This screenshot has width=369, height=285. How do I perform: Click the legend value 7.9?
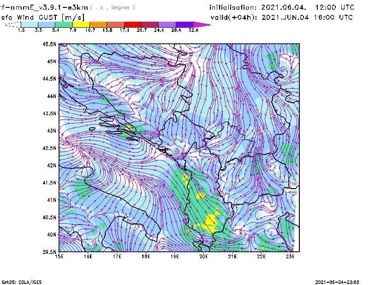(x=73, y=30)
